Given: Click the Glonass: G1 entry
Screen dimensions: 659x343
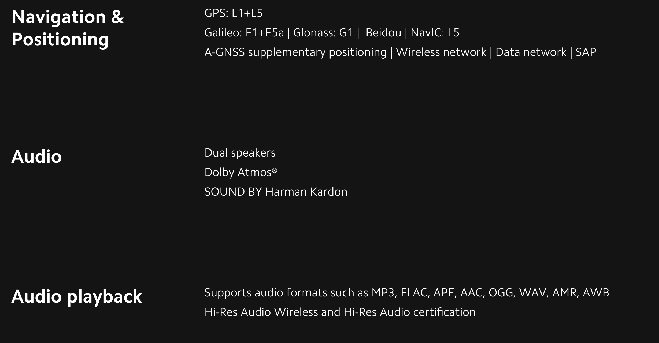Looking at the screenshot, I should (x=323, y=33).
